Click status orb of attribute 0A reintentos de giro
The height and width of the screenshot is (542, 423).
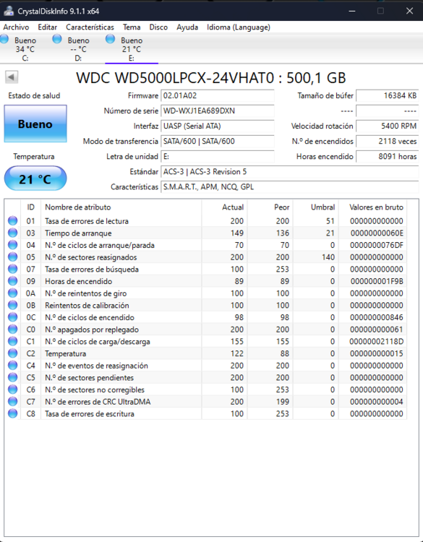(13, 293)
